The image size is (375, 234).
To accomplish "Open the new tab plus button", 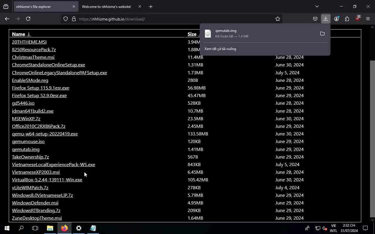I will pyautogui.click(x=151, y=6).
